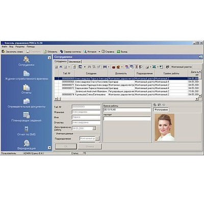Expand the История dropdown arrow
Image resolution: width=204 pixels, height=204 pixels.
tap(99, 52)
